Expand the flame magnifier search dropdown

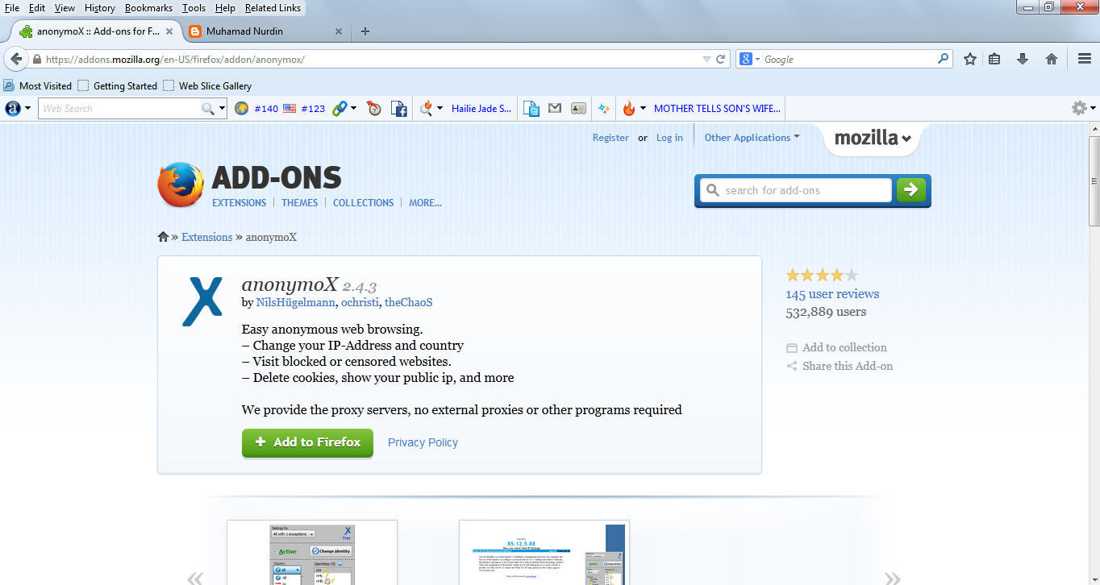click(440, 108)
